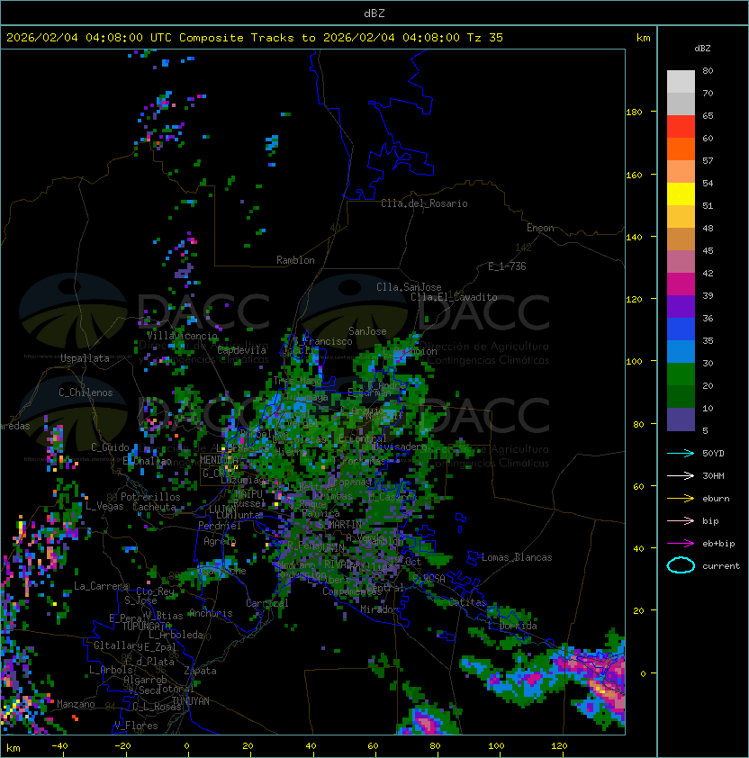Click the 'Villavicencio' map label

tap(182, 336)
